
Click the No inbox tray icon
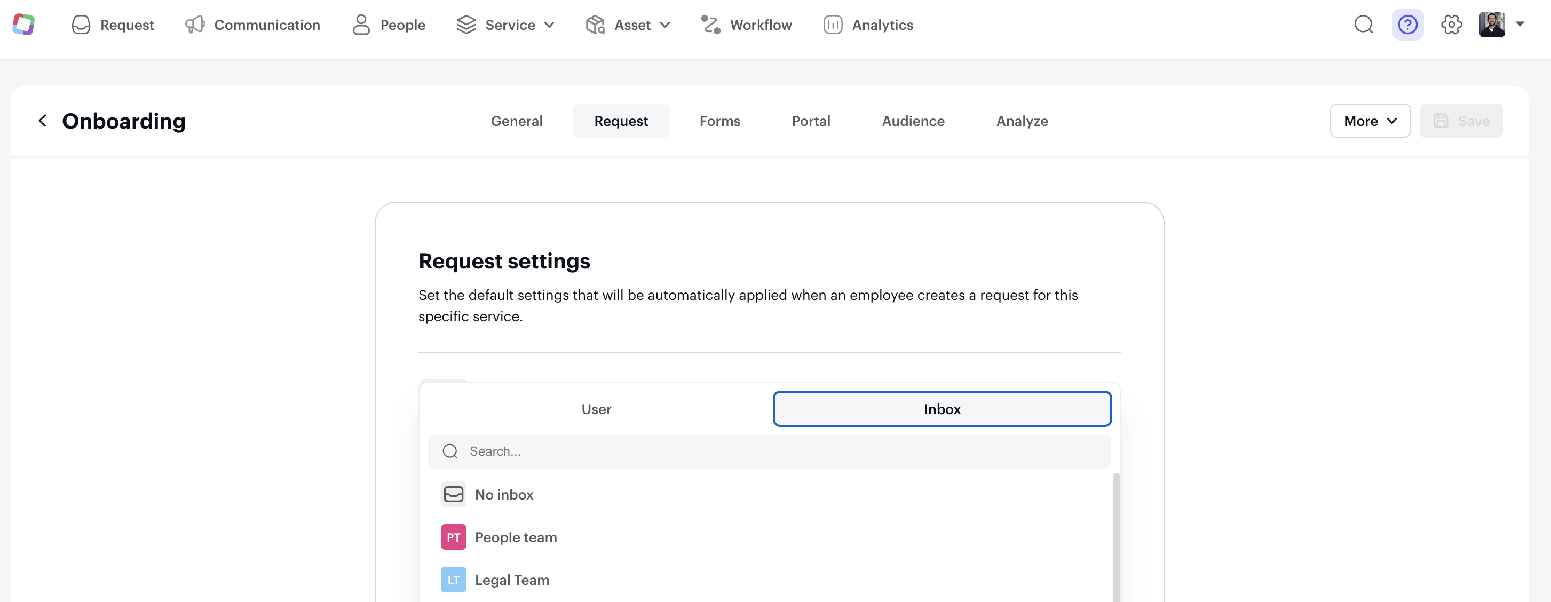[453, 494]
